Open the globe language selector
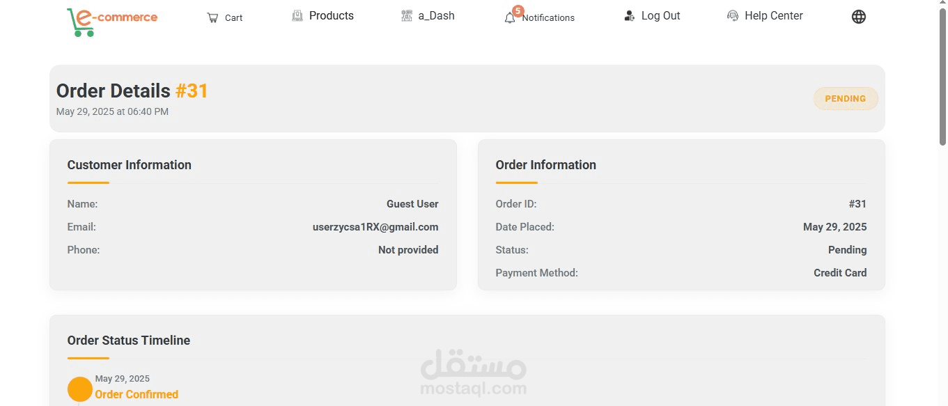948x406 pixels. click(x=859, y=17)
